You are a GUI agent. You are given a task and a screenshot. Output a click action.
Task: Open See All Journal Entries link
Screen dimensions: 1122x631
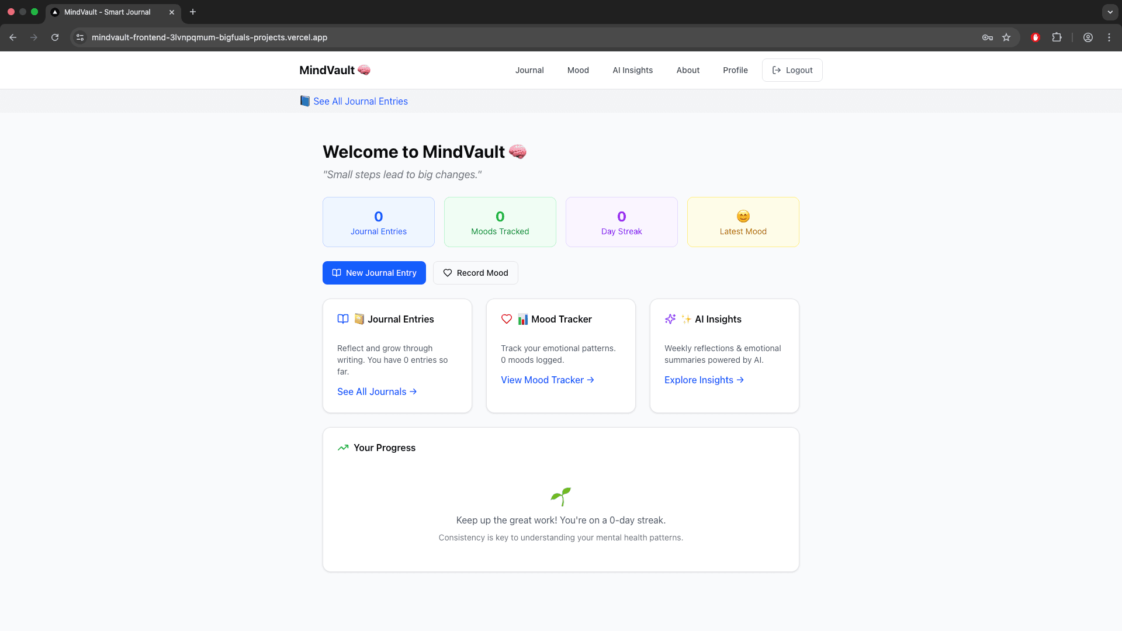pyautogui.click(x=361, y=101)
